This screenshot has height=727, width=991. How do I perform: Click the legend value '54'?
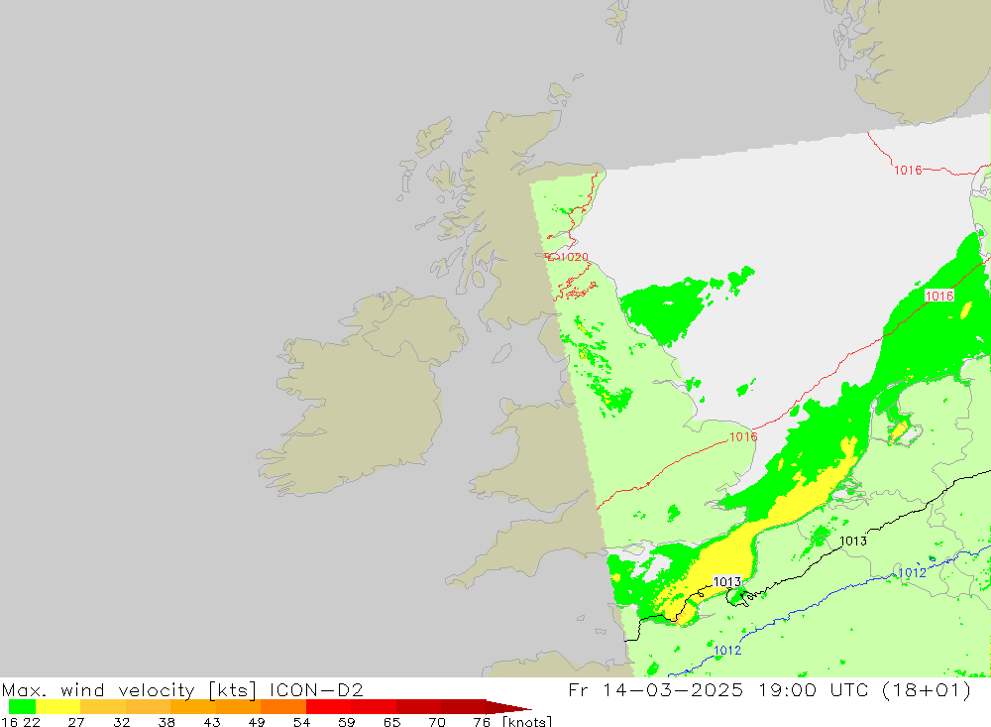tap(301, 722)
